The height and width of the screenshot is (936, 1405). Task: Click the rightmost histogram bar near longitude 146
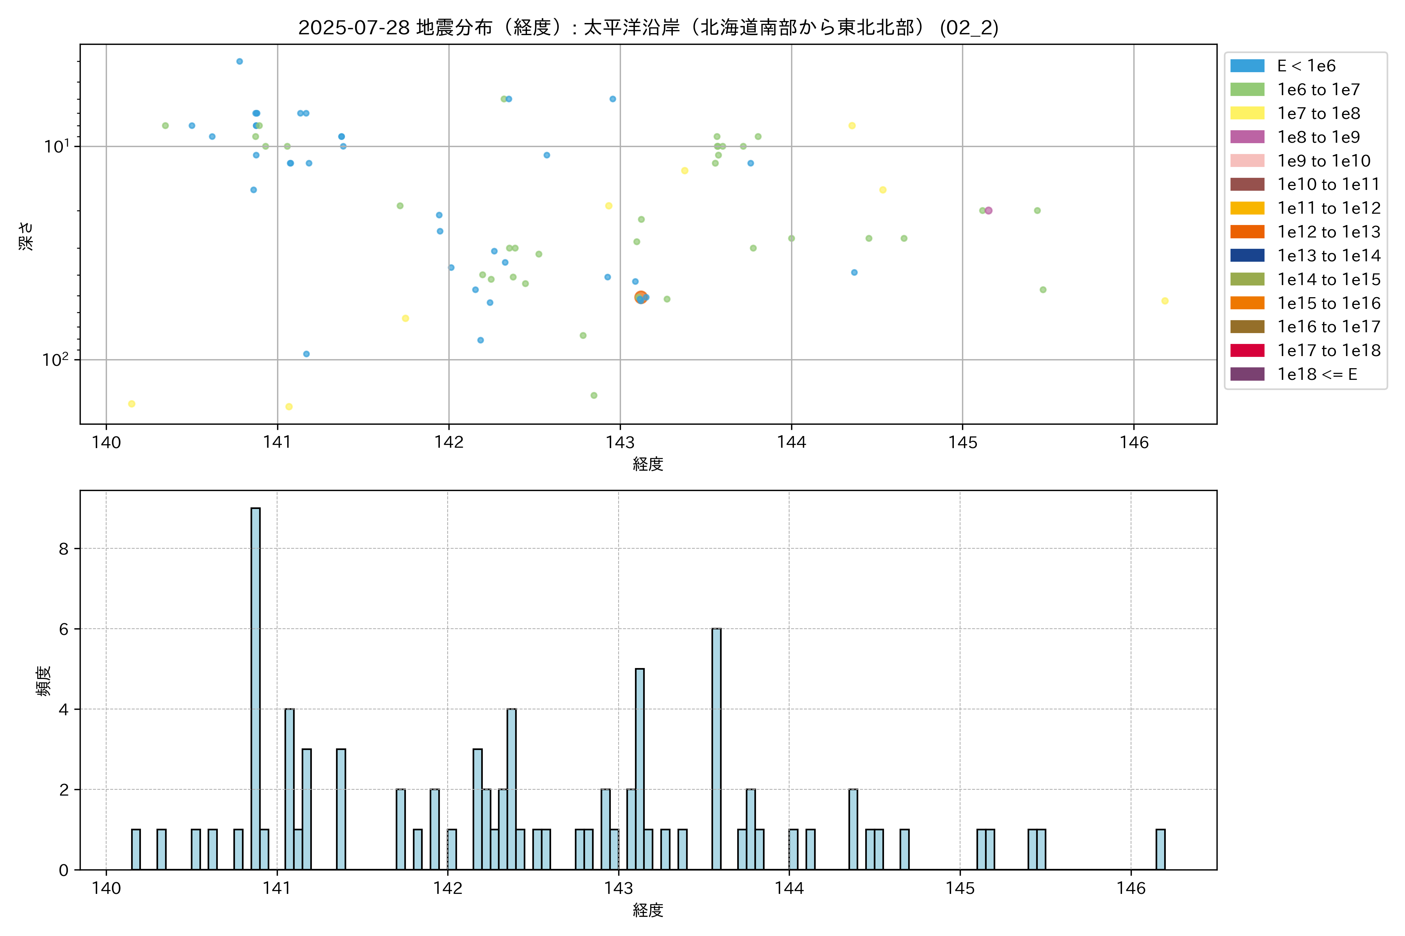coord(1160,849)
